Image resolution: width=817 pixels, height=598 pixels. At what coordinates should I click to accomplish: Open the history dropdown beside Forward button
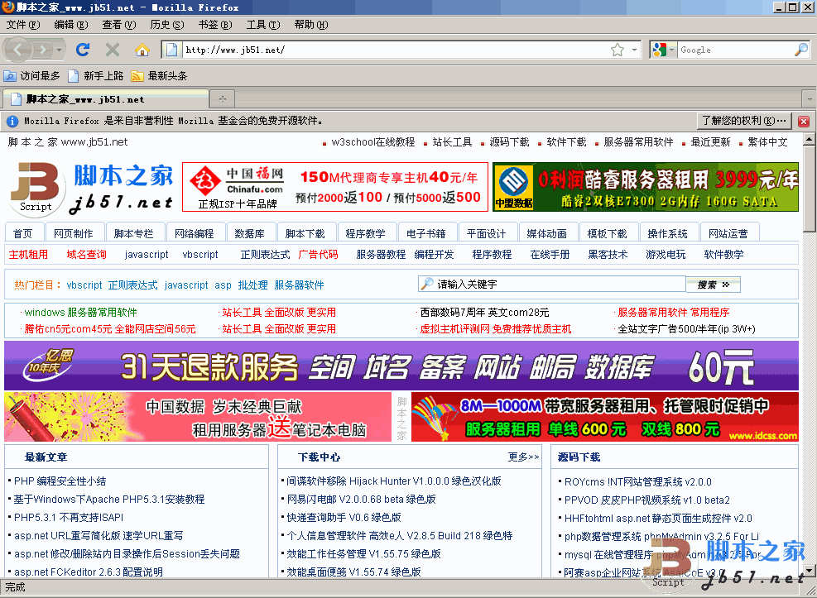[x=59, y=50]
